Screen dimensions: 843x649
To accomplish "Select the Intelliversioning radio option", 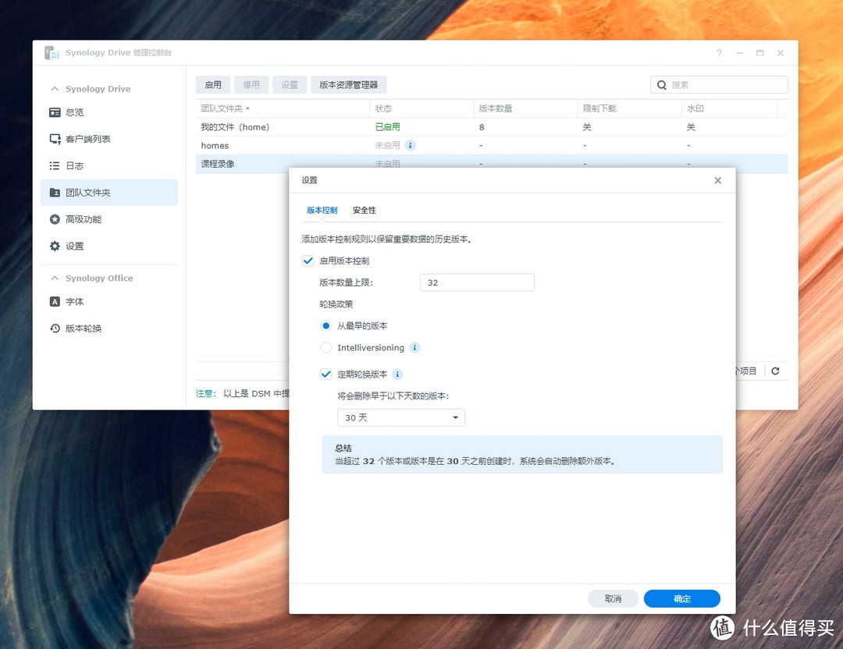I will [x=326, y=348].
